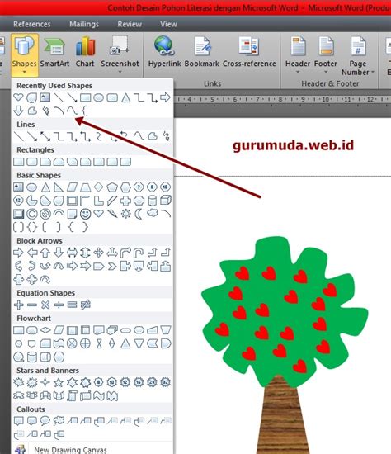Viewport: 391px width, 454px height.
Task: Switch to the Review tab
Action: click(x=130, y=24)
